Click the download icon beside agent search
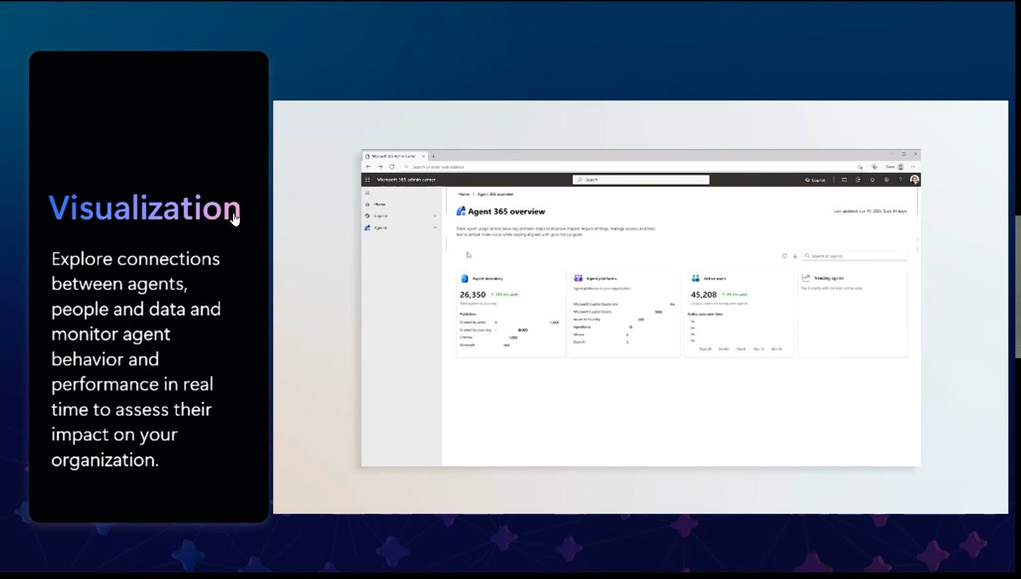1021x579 pixels. (794, 255)
